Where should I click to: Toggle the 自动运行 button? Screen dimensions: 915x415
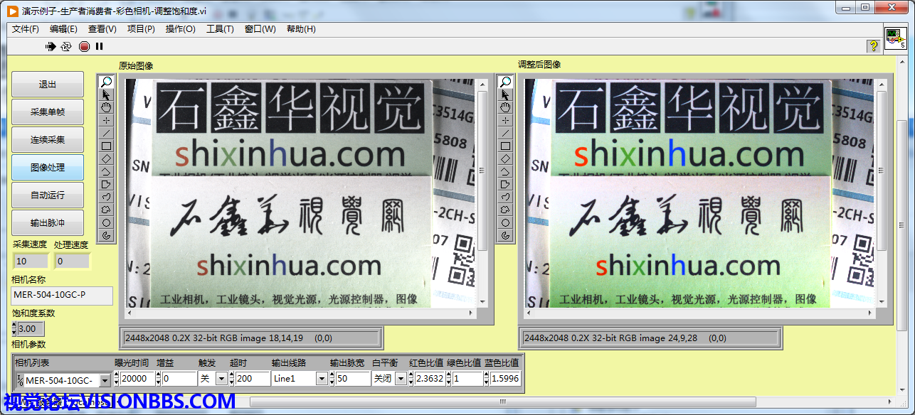point(48,195)
